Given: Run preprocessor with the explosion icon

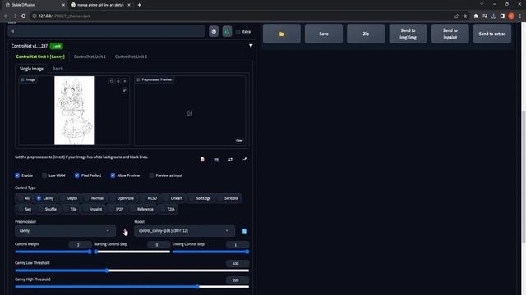Looking at the screenshot, I should 125,231.
